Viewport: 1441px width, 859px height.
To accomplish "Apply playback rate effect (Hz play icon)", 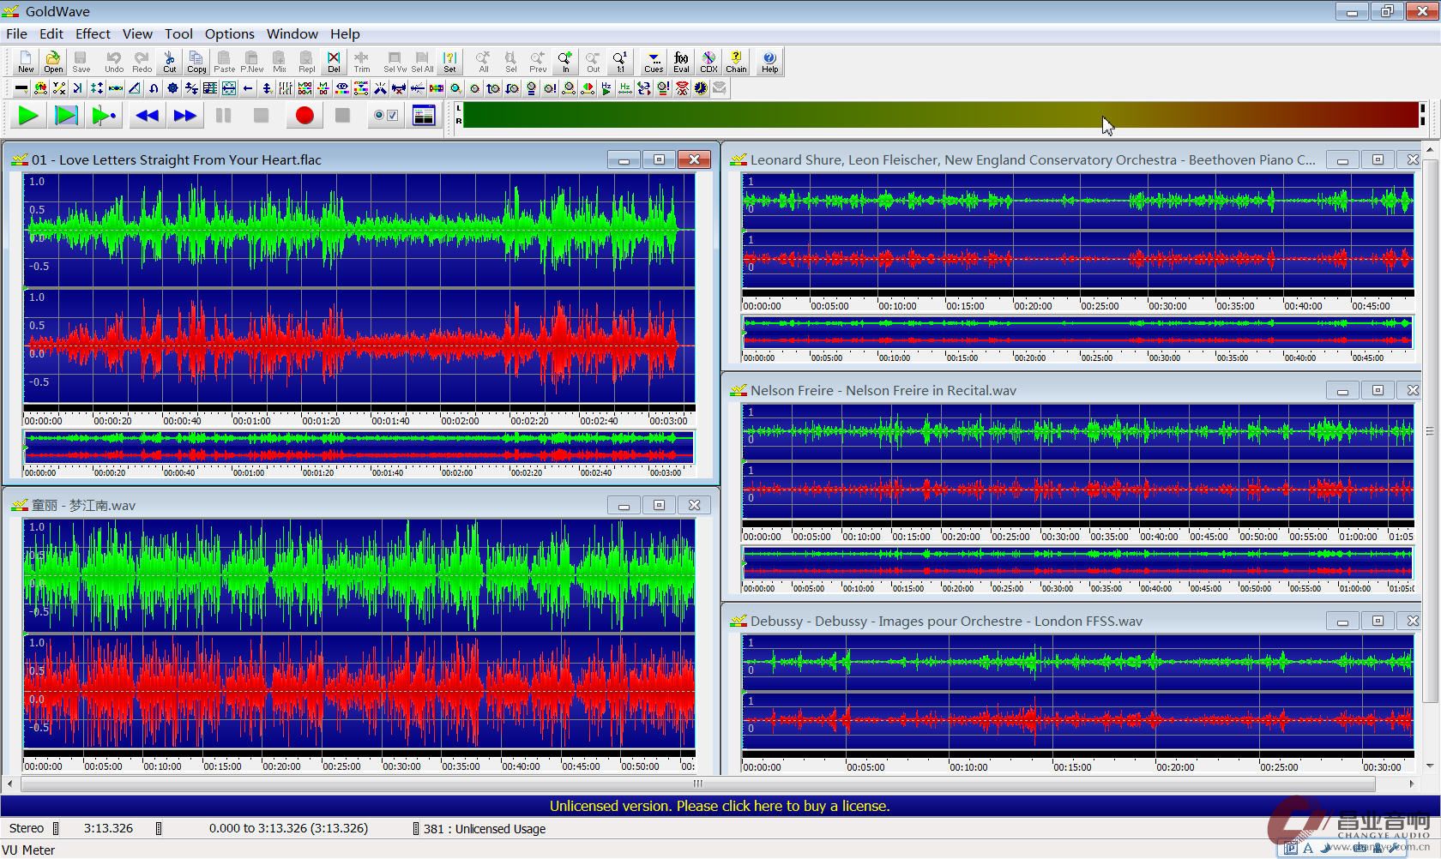I will [x=606, y=88].
